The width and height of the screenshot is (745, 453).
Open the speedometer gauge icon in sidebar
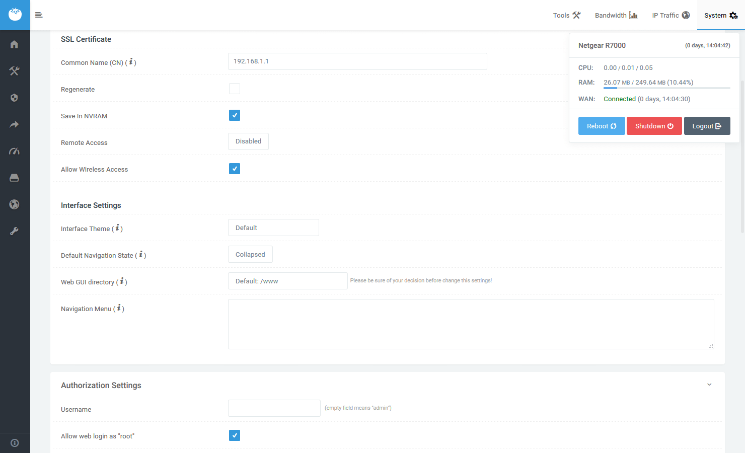(x=14, y=151)
